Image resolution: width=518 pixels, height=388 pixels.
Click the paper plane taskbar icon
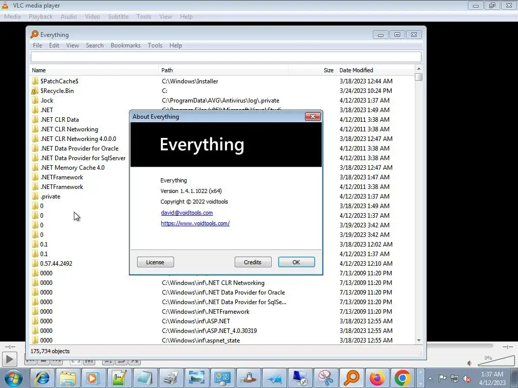pyautogui.click(x=275, y=378)
